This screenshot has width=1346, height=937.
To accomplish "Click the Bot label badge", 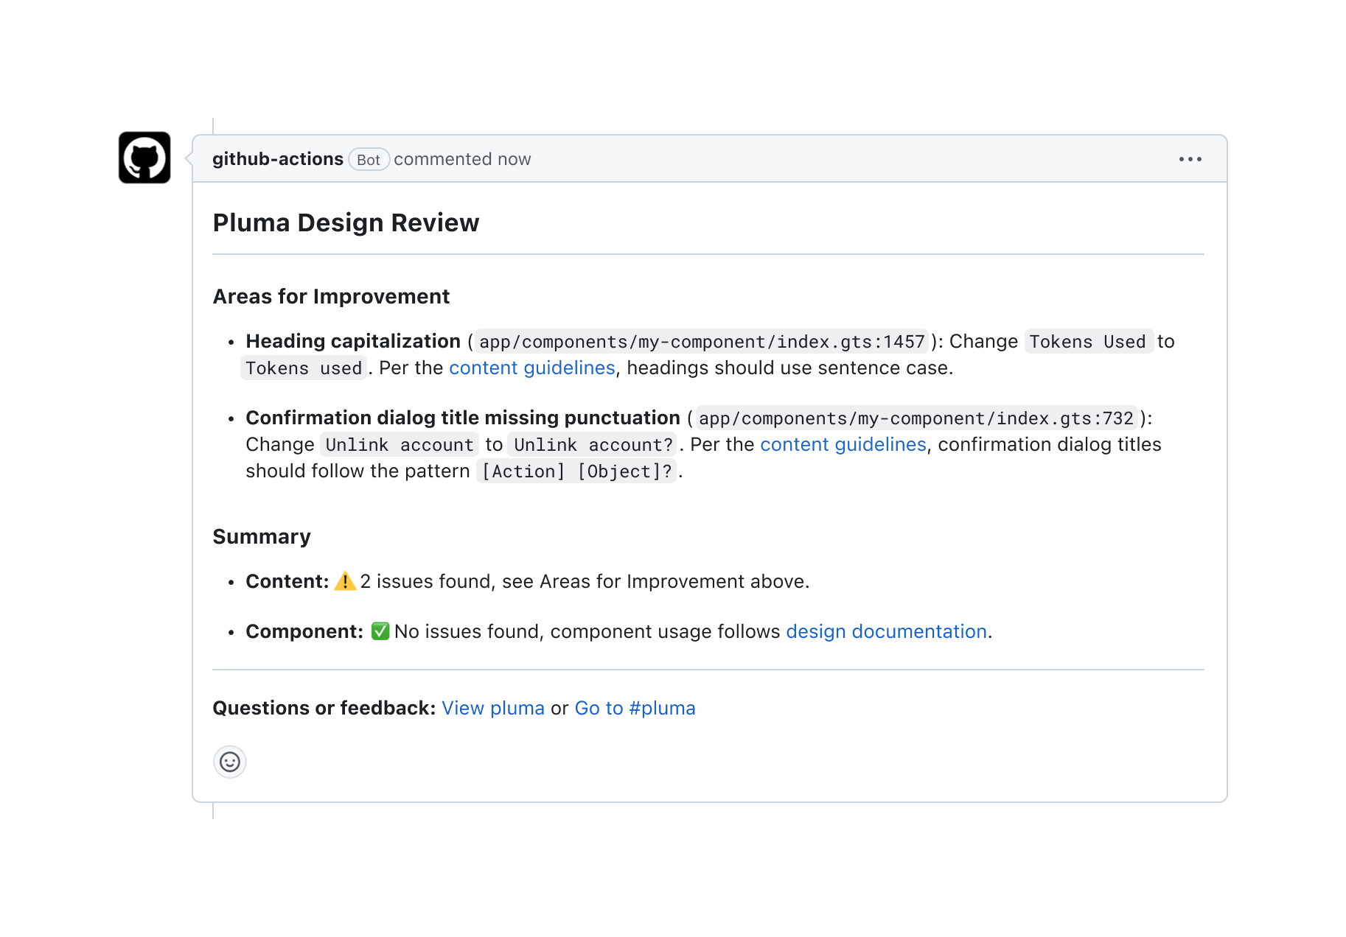I will coord(369,160).
